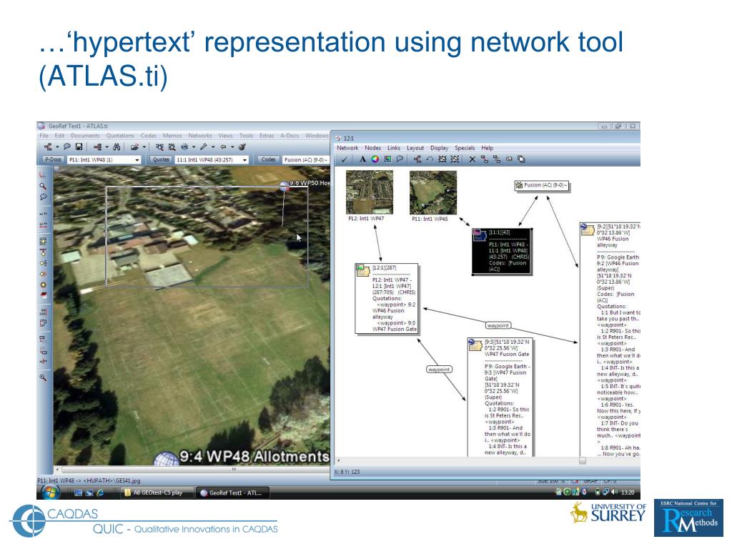Select the [12:1][287] quotation node
732x549 pixels.
click(387, 299)
